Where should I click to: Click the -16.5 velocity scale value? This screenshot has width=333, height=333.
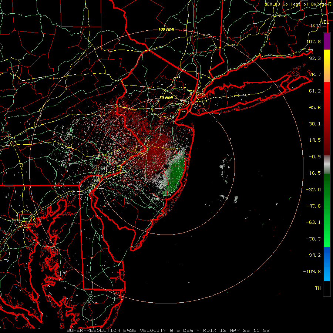tap(313, 173)
